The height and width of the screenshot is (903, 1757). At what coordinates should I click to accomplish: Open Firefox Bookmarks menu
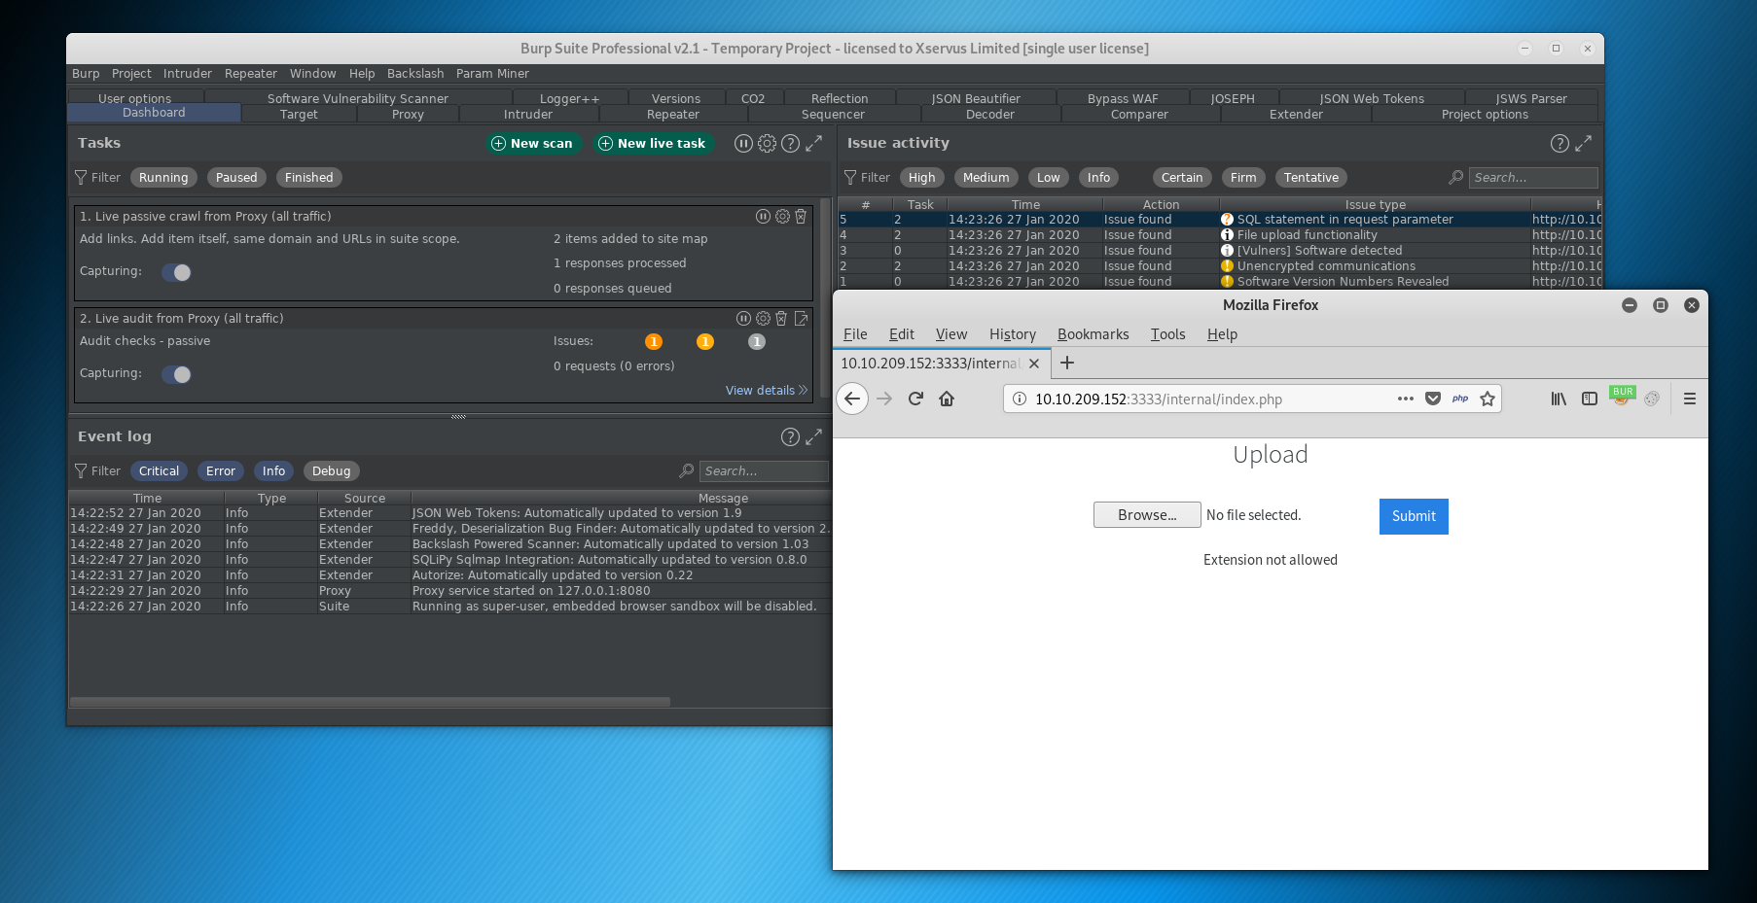tap(1094, 334)
